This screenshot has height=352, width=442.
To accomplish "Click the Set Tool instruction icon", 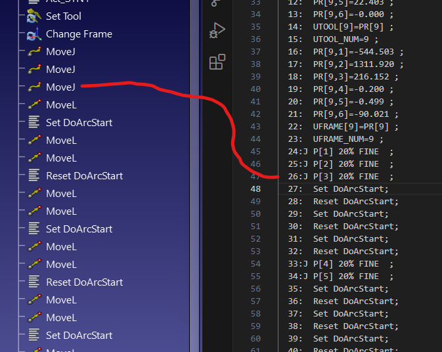I will 34,16.
